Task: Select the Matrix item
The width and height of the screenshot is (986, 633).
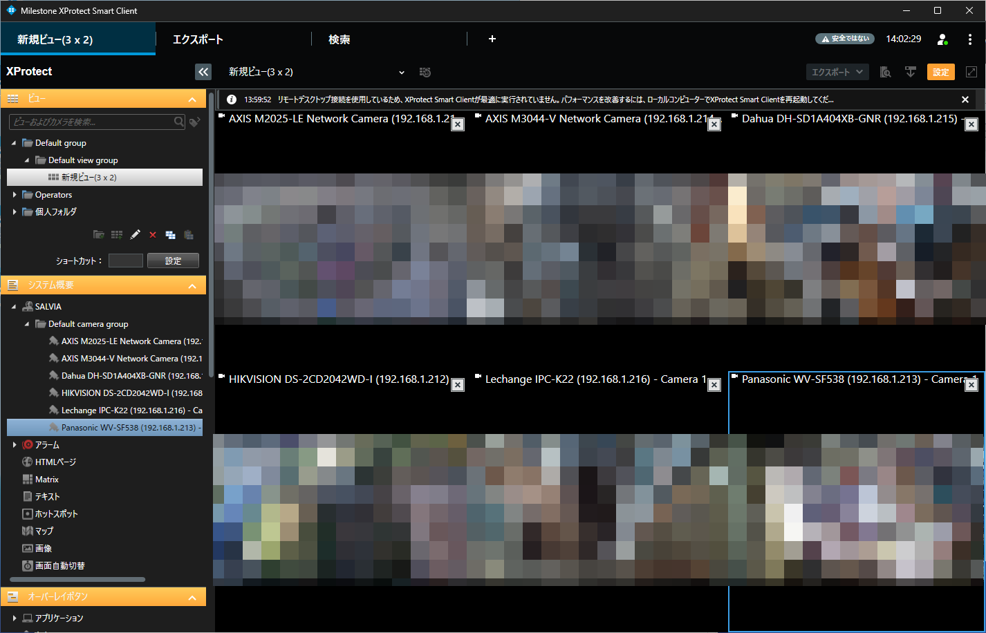Action: (x=41, y=480)
